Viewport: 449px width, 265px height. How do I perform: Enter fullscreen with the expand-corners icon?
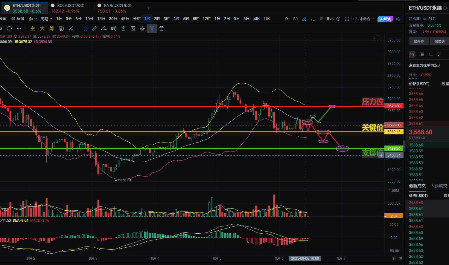click(347, 19)
